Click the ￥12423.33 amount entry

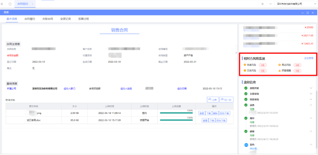coord(307,43)
